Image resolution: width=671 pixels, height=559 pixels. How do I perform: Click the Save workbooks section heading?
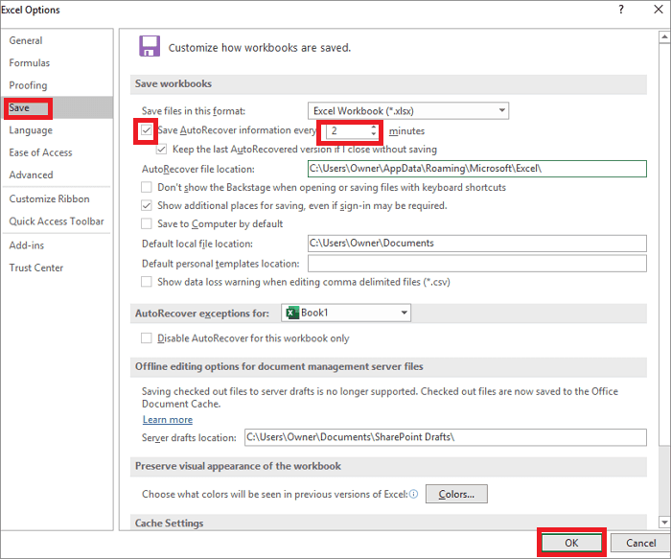tap(174, 83)
